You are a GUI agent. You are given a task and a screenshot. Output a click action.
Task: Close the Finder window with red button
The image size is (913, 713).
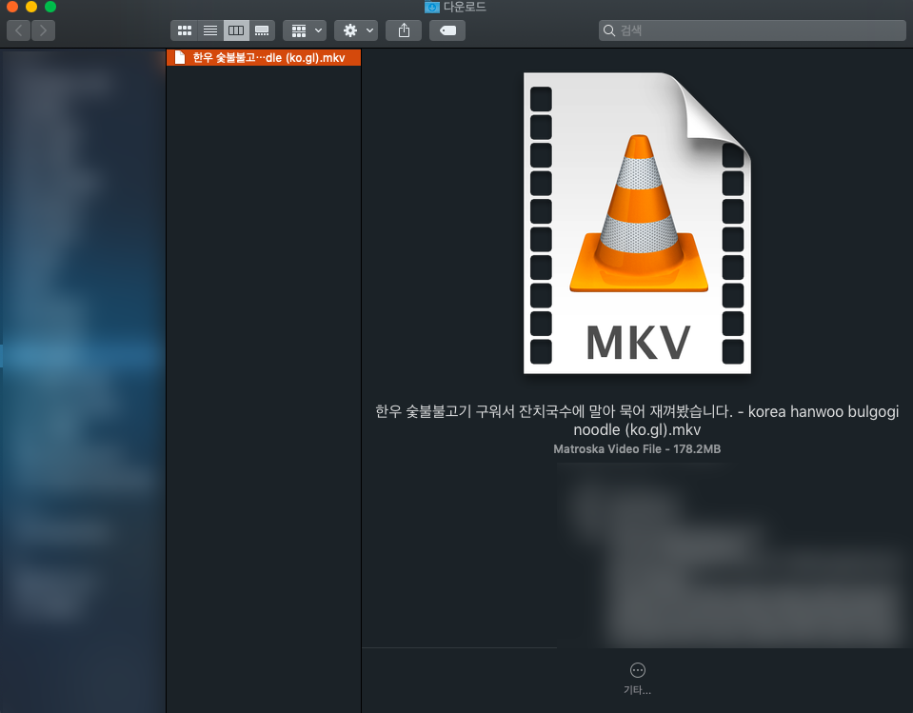tap(12, 7)
